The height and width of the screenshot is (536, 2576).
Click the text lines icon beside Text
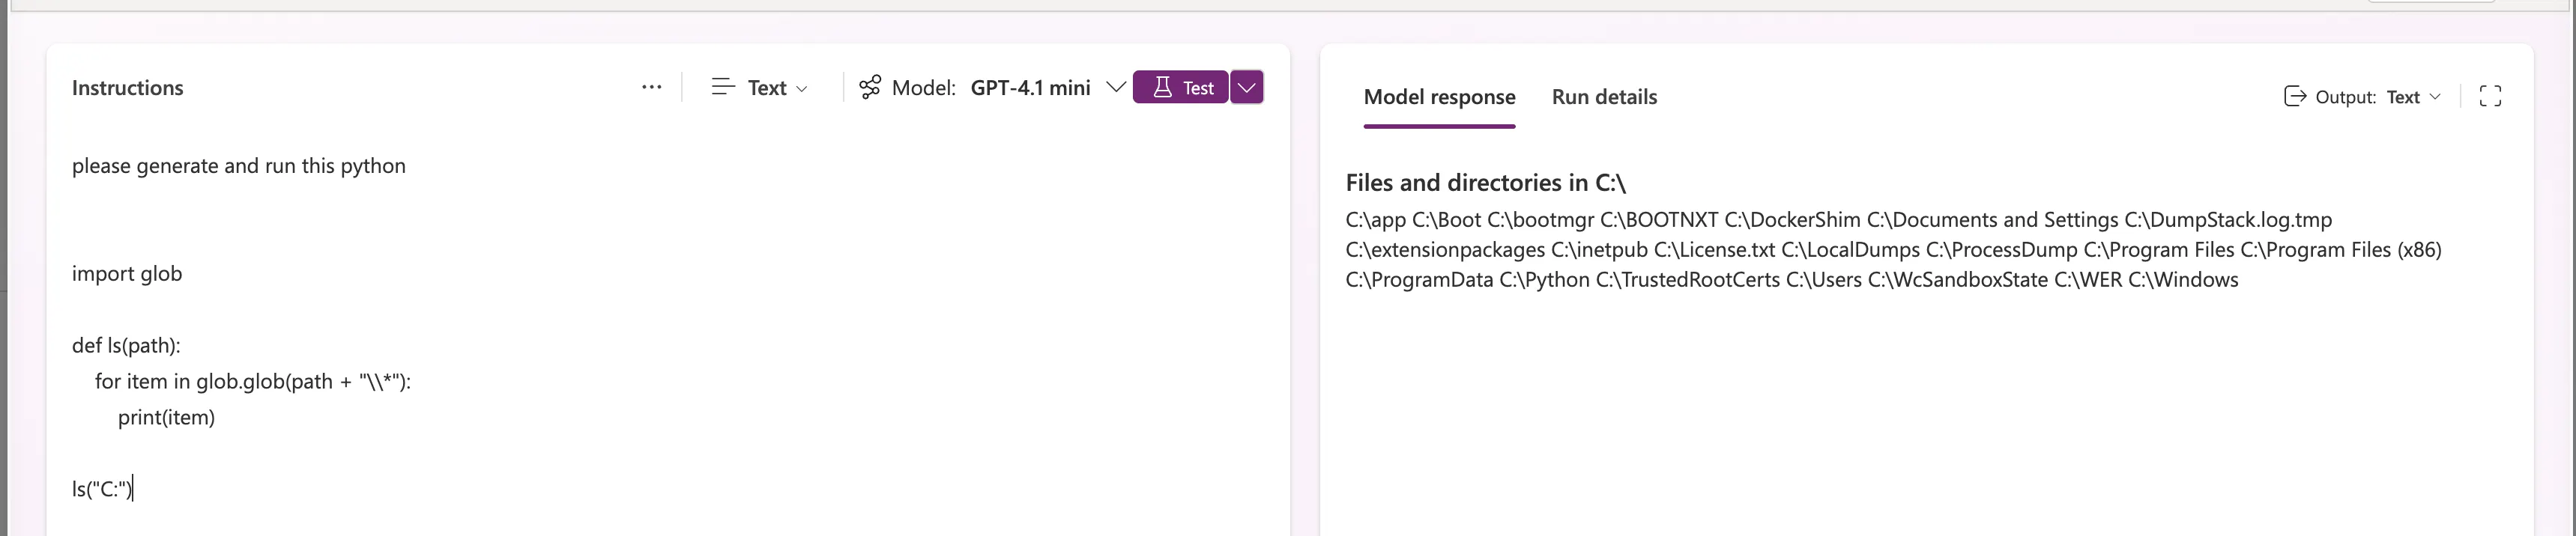pyautogui.click(x=722, y=88)
